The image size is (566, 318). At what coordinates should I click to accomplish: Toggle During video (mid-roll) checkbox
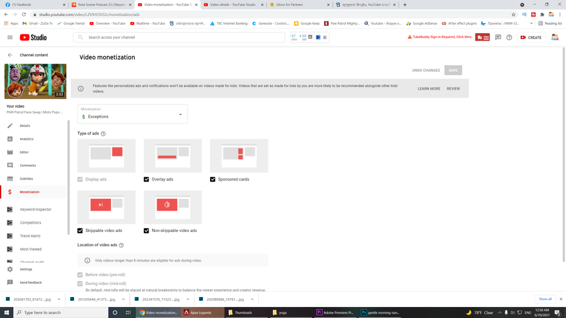click(80, 284)
